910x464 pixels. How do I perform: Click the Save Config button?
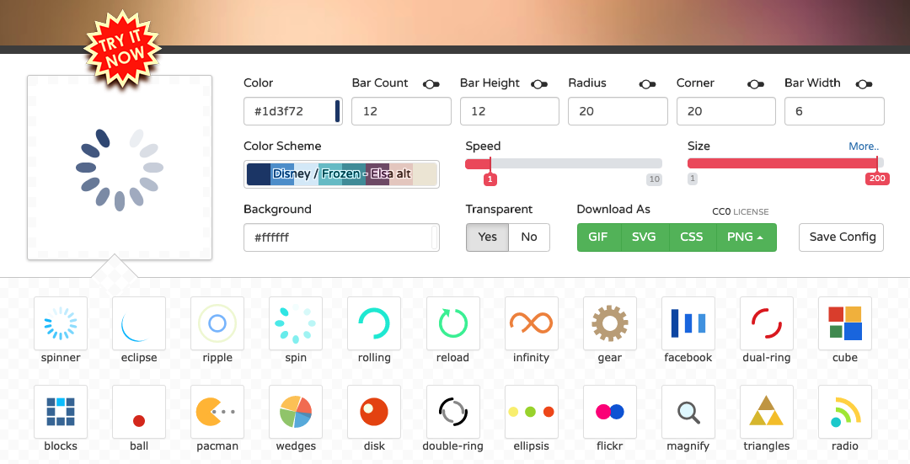842,237
